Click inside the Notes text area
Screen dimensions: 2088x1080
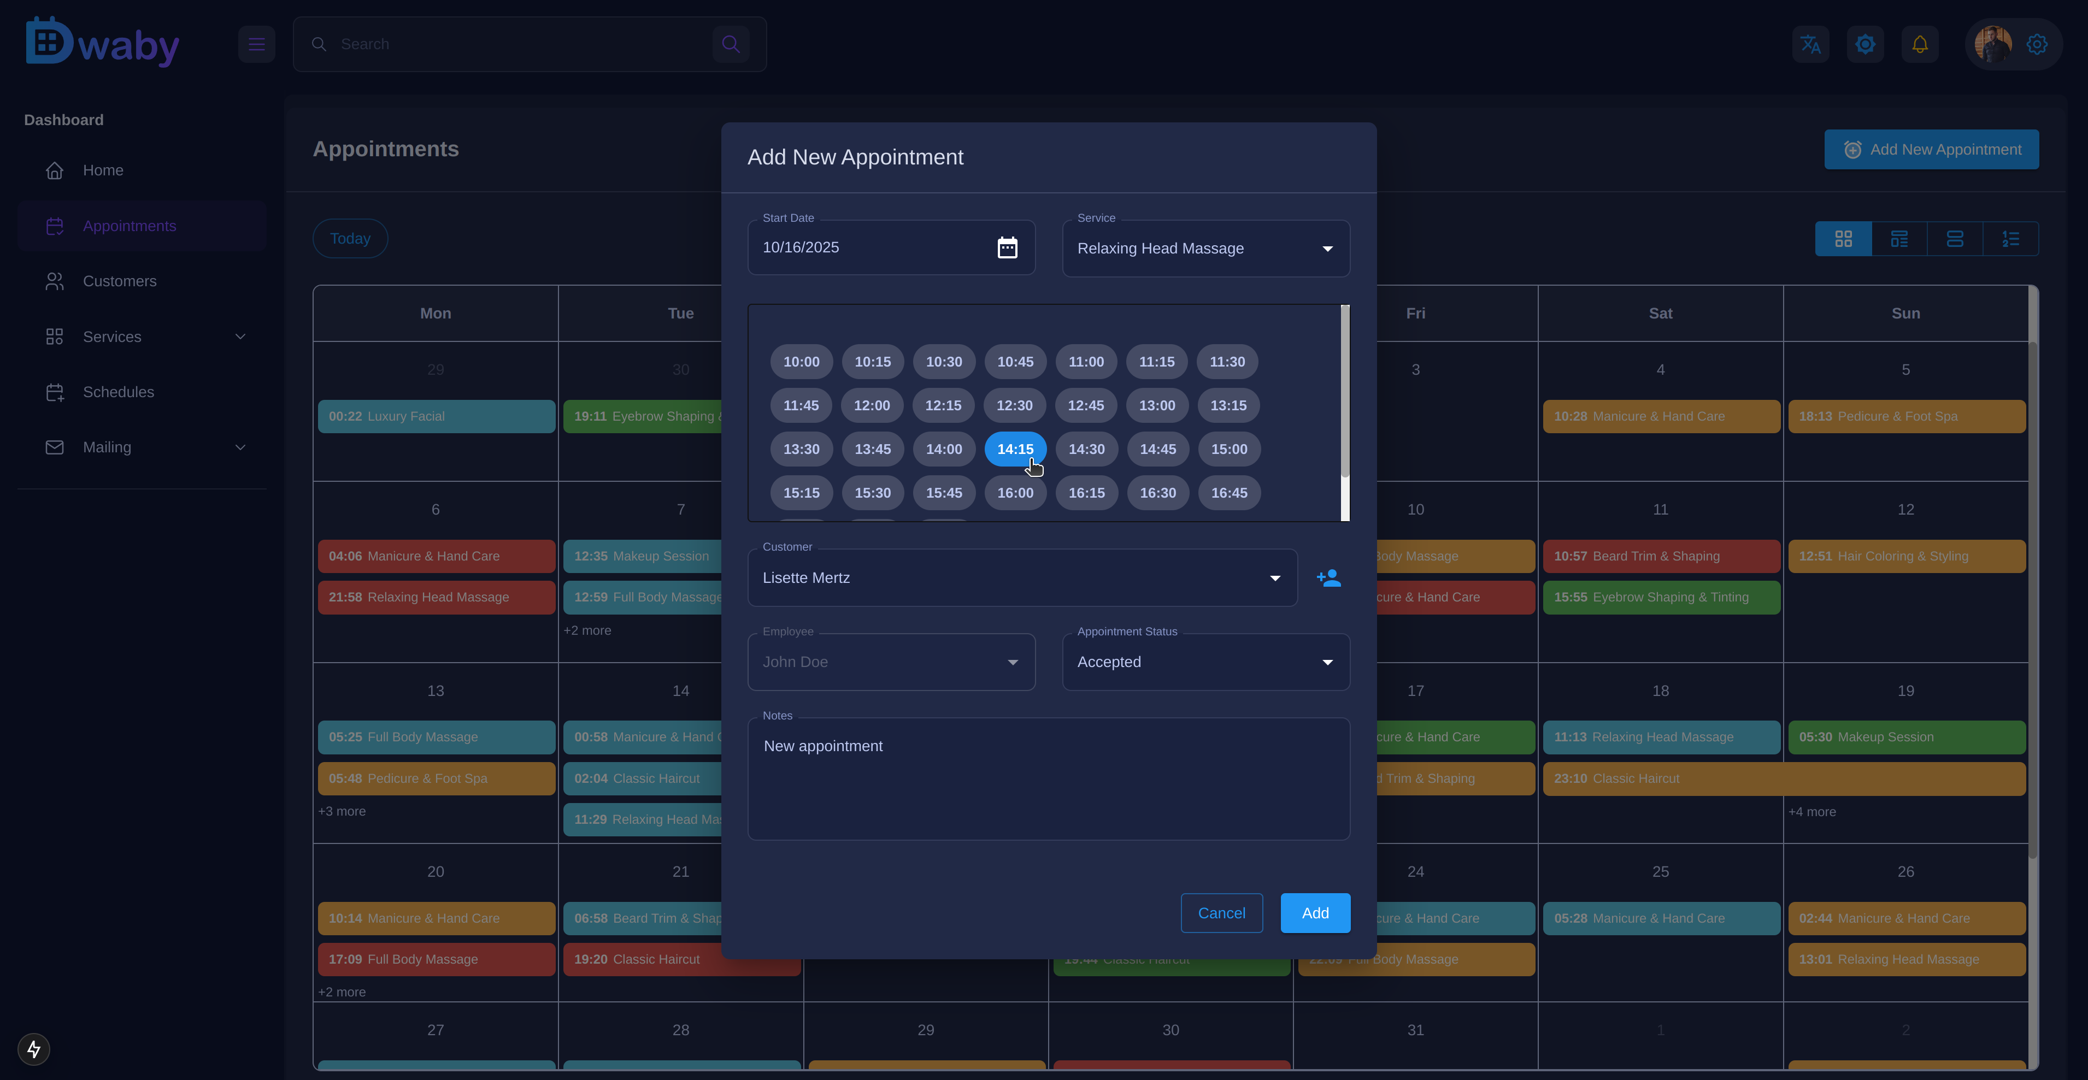(x=1048, y=778)
